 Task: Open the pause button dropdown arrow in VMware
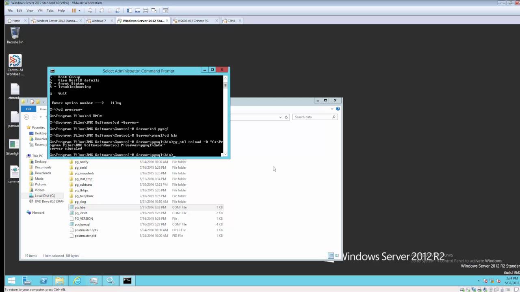coord(79,11)
